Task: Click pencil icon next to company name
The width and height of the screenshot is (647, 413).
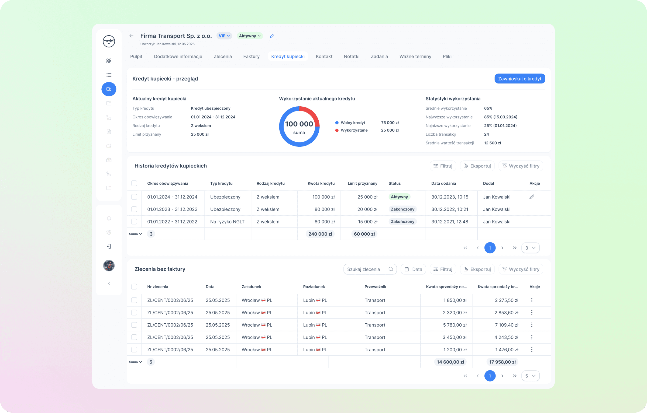Action: (x=272, y=36)
